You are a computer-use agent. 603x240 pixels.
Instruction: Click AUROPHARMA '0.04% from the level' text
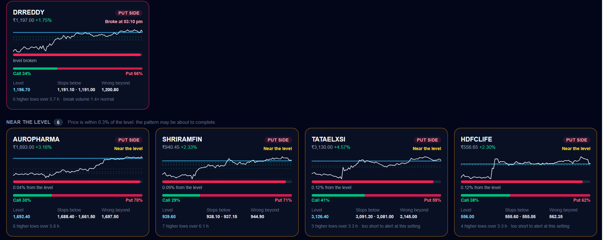[33, 187]
